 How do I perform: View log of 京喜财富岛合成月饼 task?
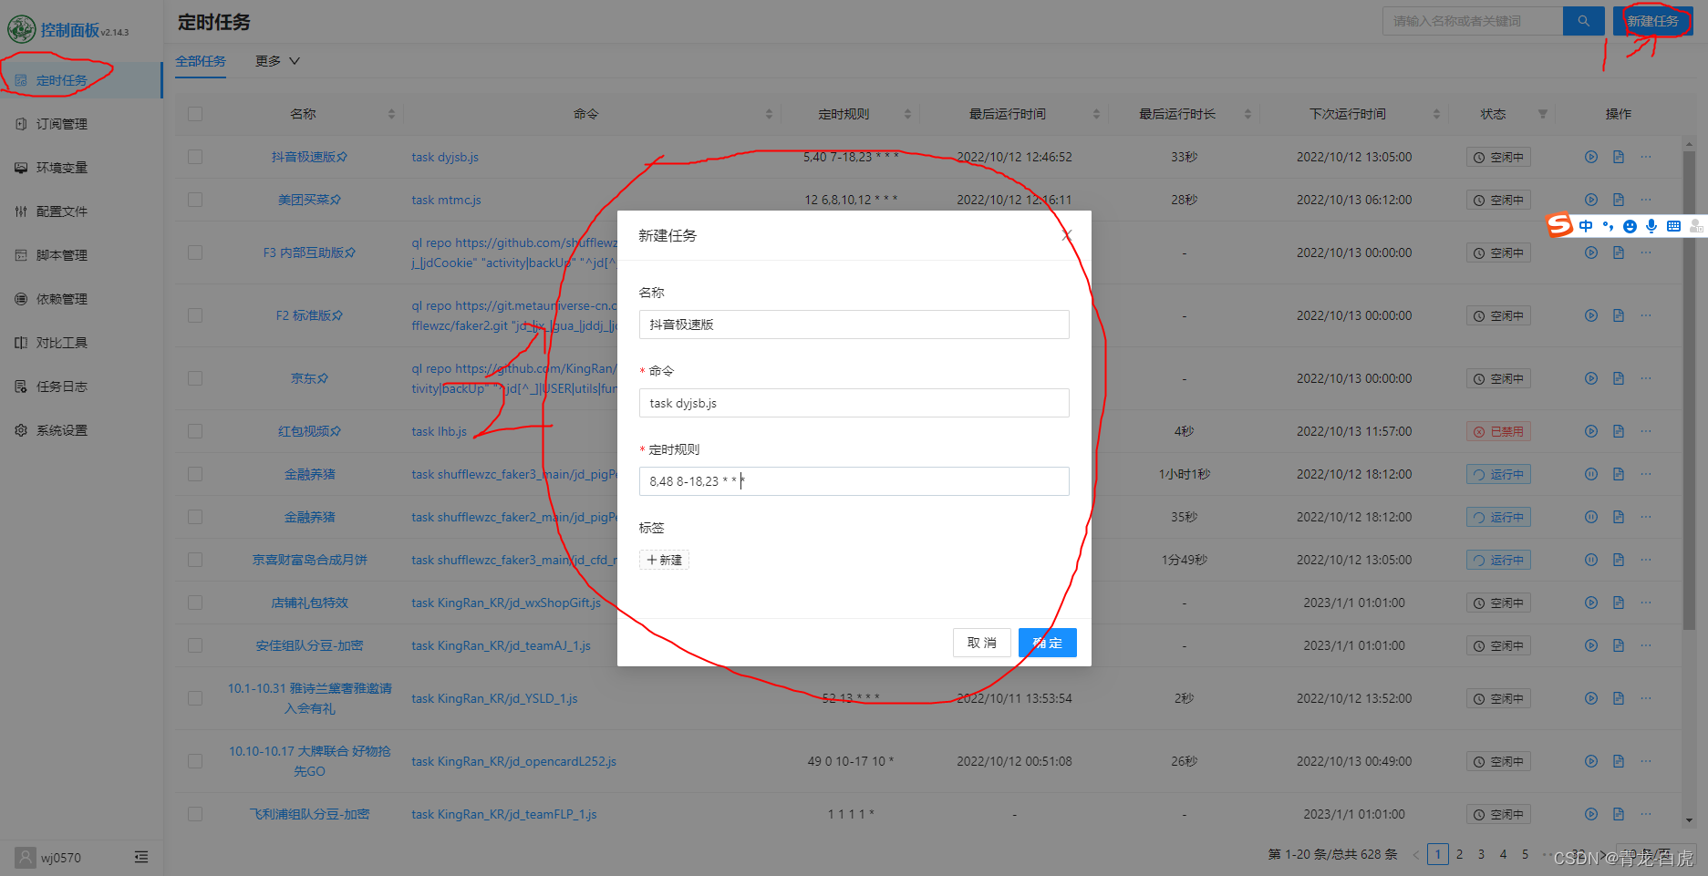[x=1619, y=560]
